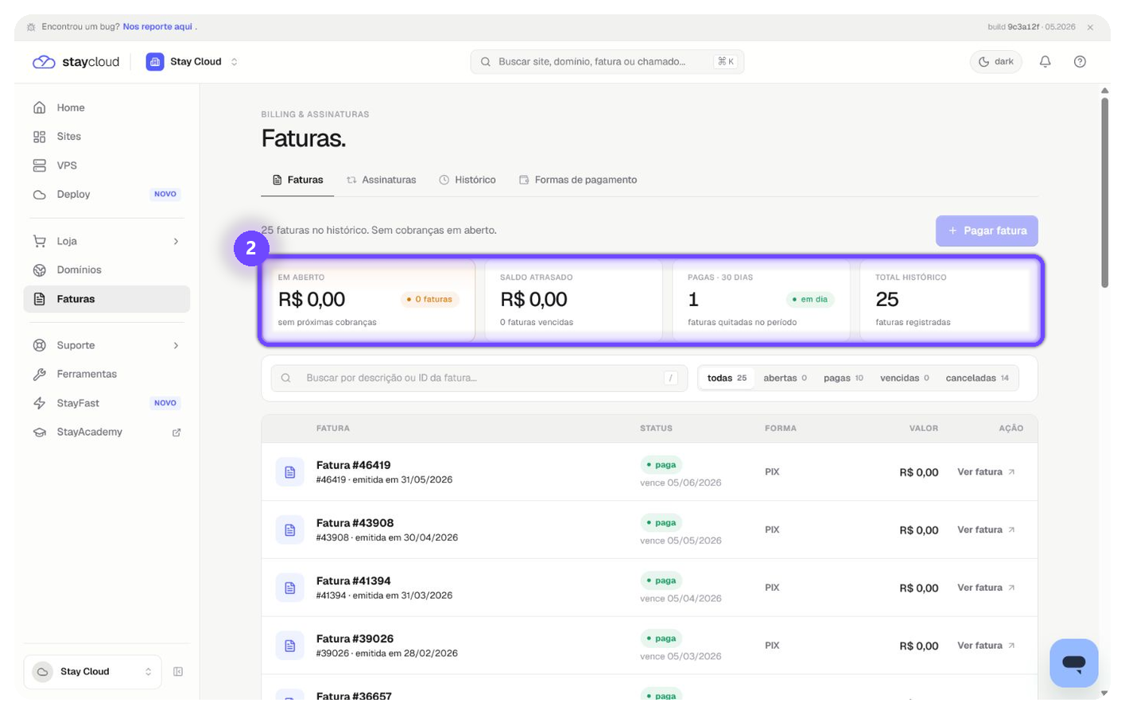Filter by 'todas' invoices
Viewport: 1125px width, 714px height.
tap(727, 378)
